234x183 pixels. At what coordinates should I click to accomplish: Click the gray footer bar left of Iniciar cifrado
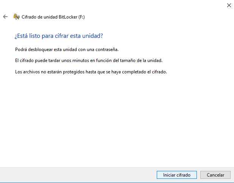coord(76,175)
